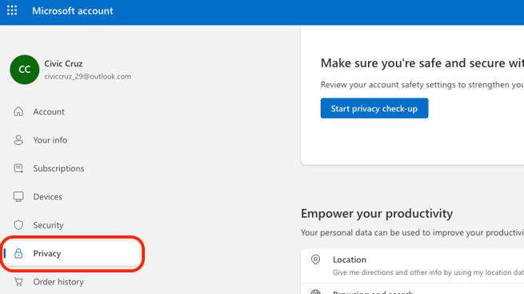524x294 pixels.
Task: Click the Your personal data description text
Action: pyautogui.click(x=412, y=232)
